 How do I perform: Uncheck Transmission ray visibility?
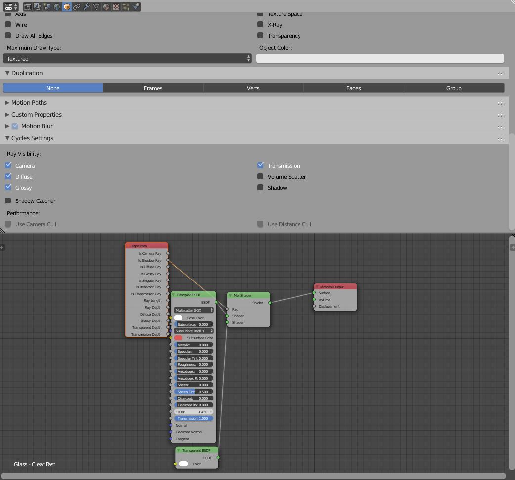point(260,165)
